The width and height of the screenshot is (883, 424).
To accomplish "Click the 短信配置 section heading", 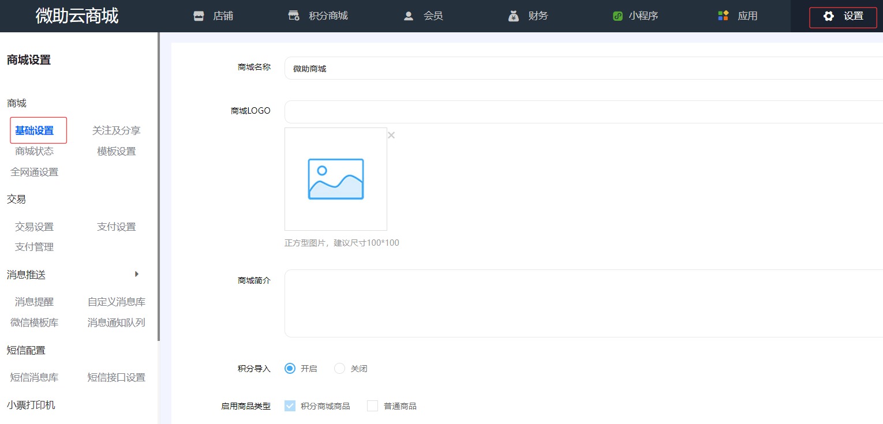I will 26,350.
